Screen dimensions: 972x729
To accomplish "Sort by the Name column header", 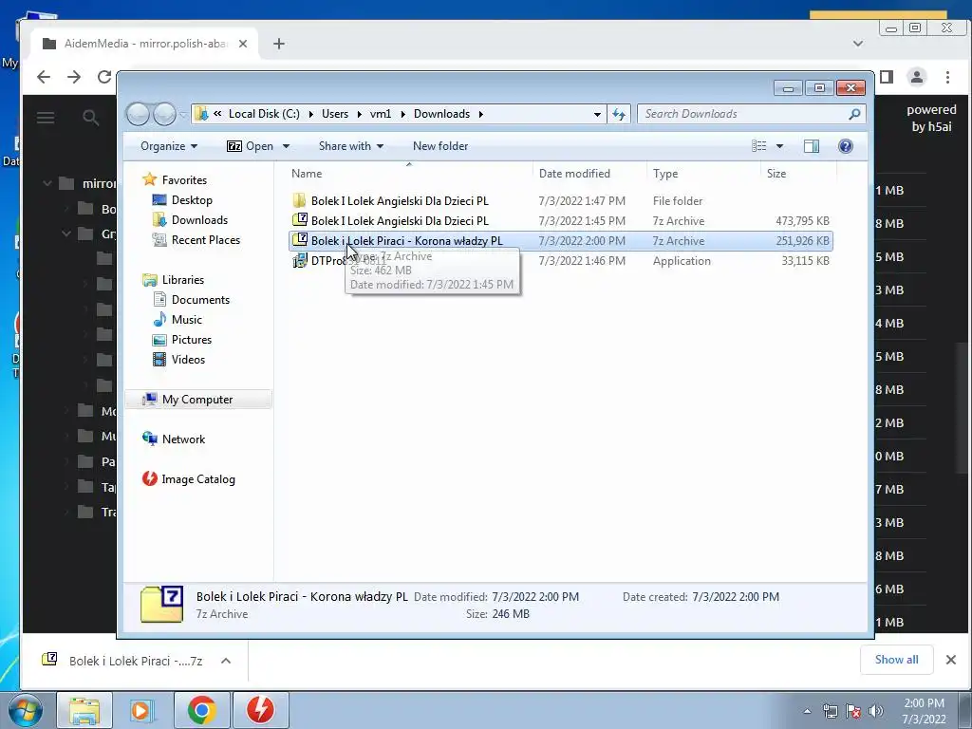I will [307, 174].
